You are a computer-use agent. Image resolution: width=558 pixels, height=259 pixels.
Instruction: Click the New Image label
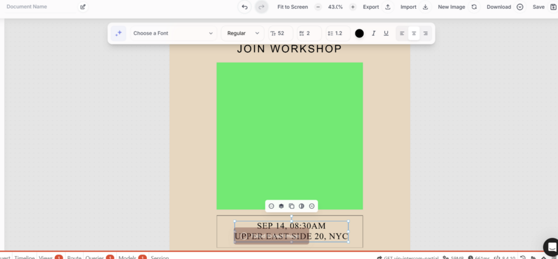point(451,7)
